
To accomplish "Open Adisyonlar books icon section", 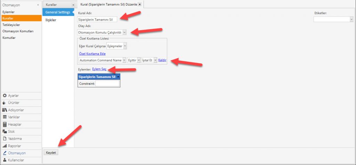I will click(5, 110).
